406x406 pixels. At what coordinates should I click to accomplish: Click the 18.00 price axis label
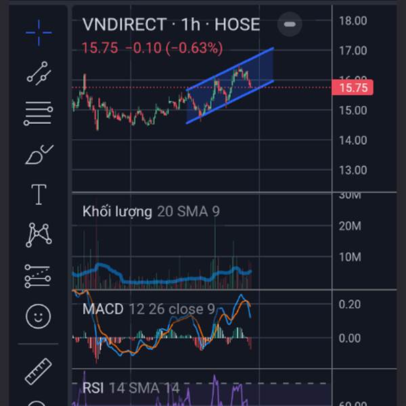353,21
